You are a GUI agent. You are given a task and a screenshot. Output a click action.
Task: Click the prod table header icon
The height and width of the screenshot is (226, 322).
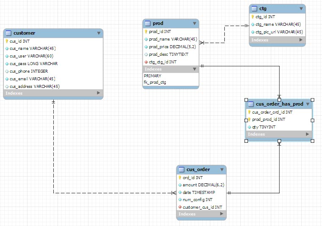click(148, 23)
